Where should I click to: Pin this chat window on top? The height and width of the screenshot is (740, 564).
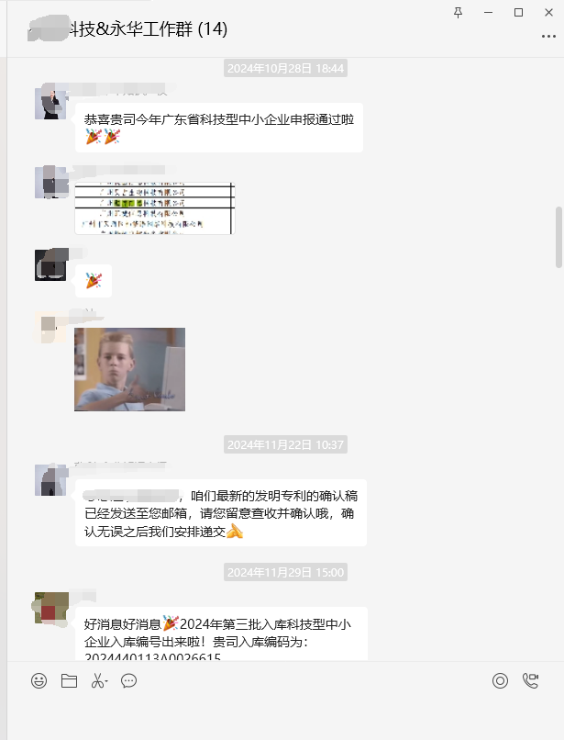click(x=458, y=13)
